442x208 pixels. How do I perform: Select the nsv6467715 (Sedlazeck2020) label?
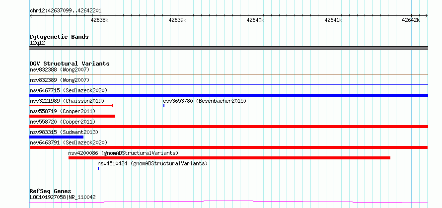[69, 90]
